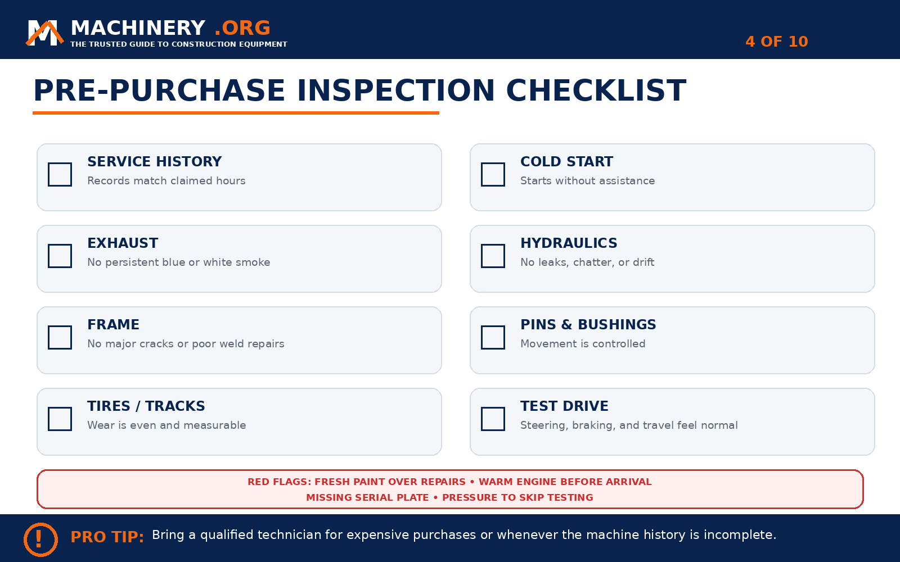Check the Exhaust checkbox

click(60, 256)
